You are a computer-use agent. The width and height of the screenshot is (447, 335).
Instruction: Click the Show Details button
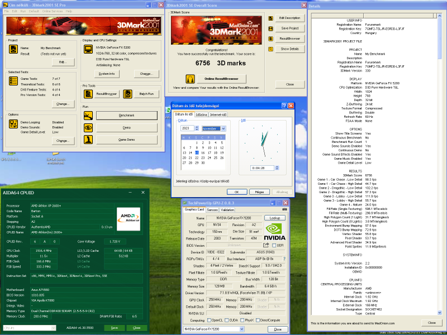289,49
